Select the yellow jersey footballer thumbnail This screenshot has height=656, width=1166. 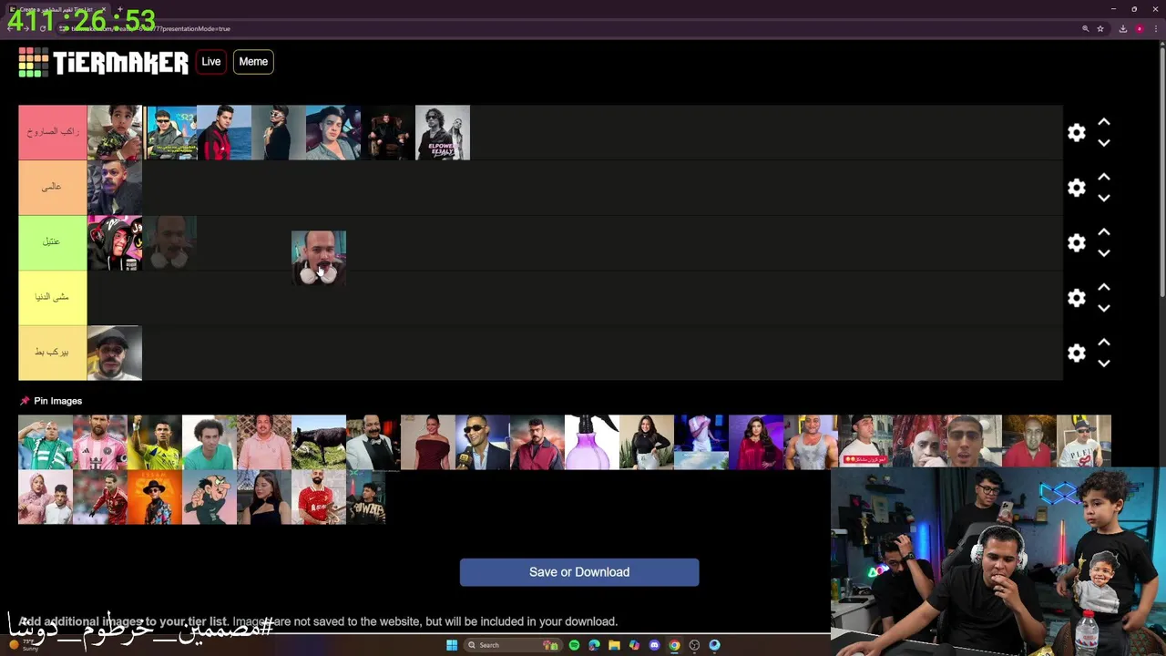click(155, 443)
